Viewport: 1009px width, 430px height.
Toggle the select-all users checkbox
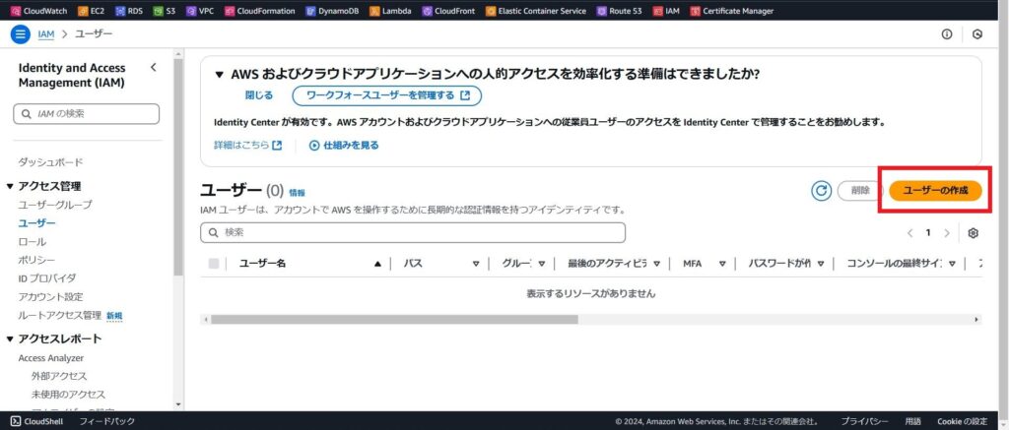[214, 264]
